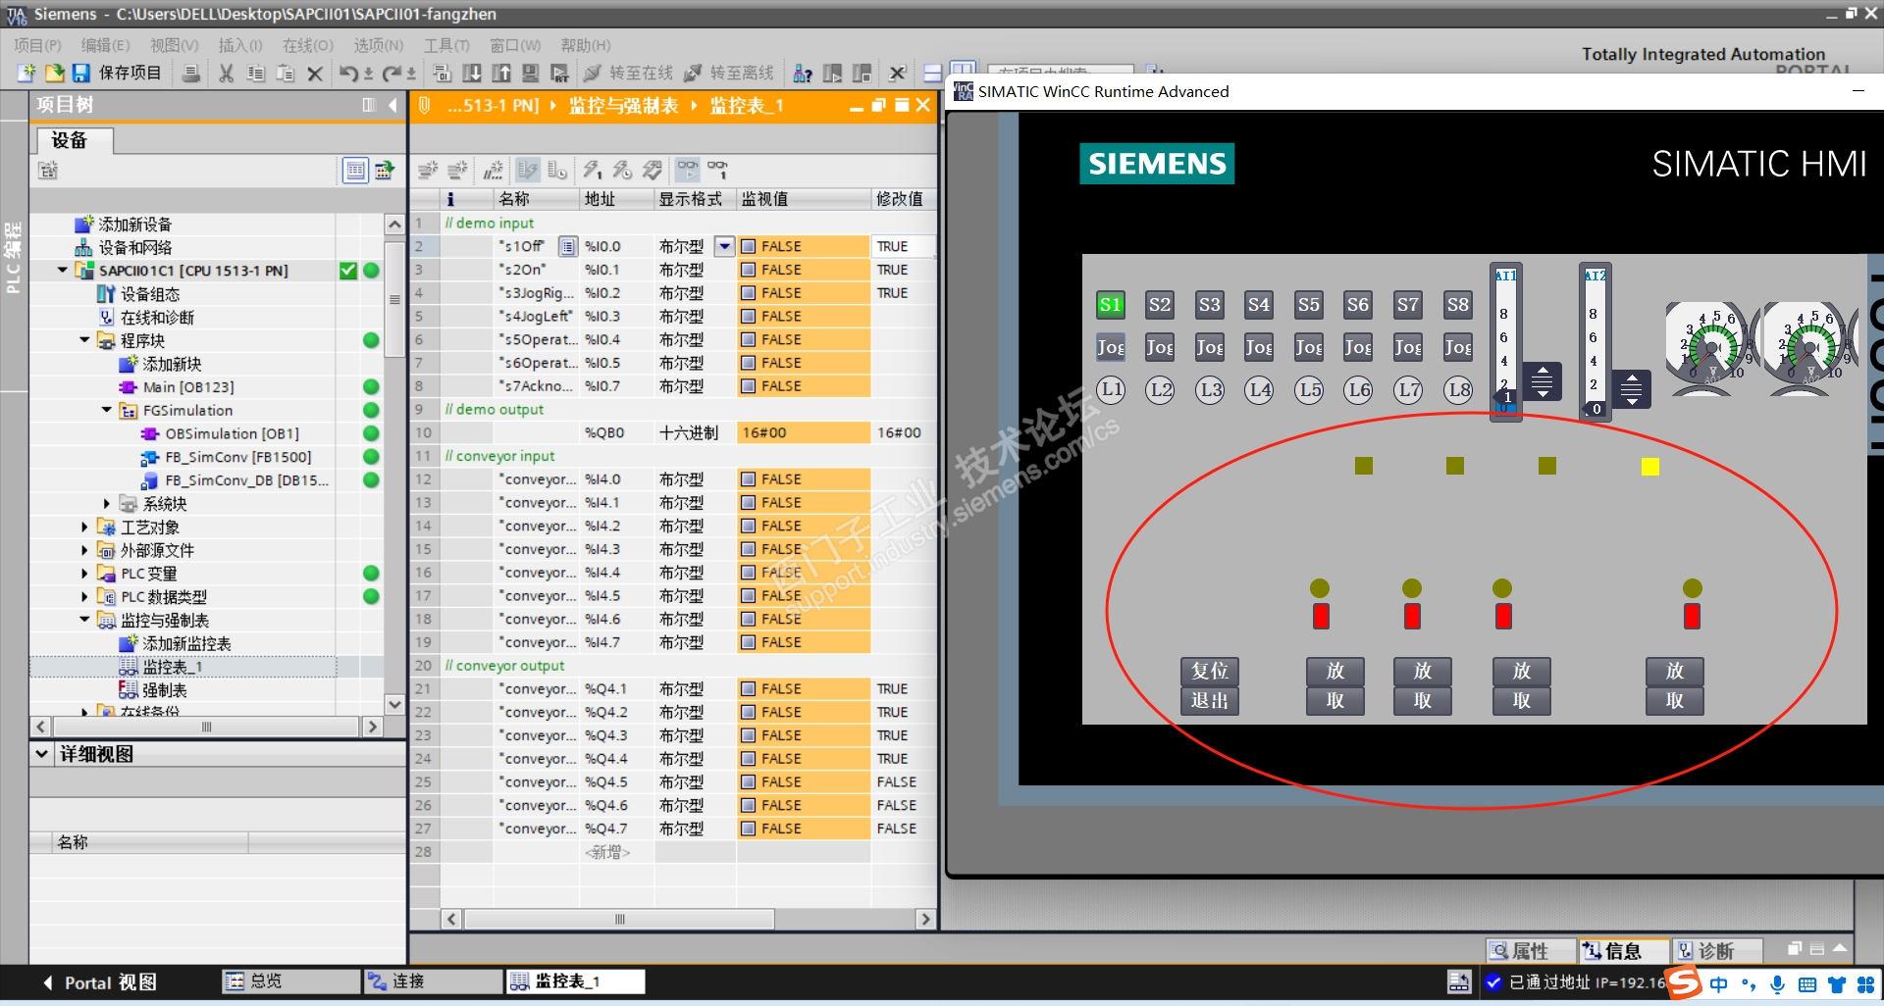
Task: Open the 编辑(E) menu
Action: click(x=105, y=45)
